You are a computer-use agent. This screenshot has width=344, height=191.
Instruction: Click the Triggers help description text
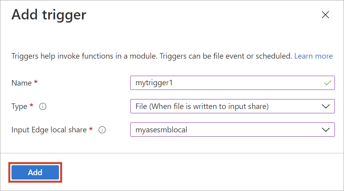[x=151, y=56]
